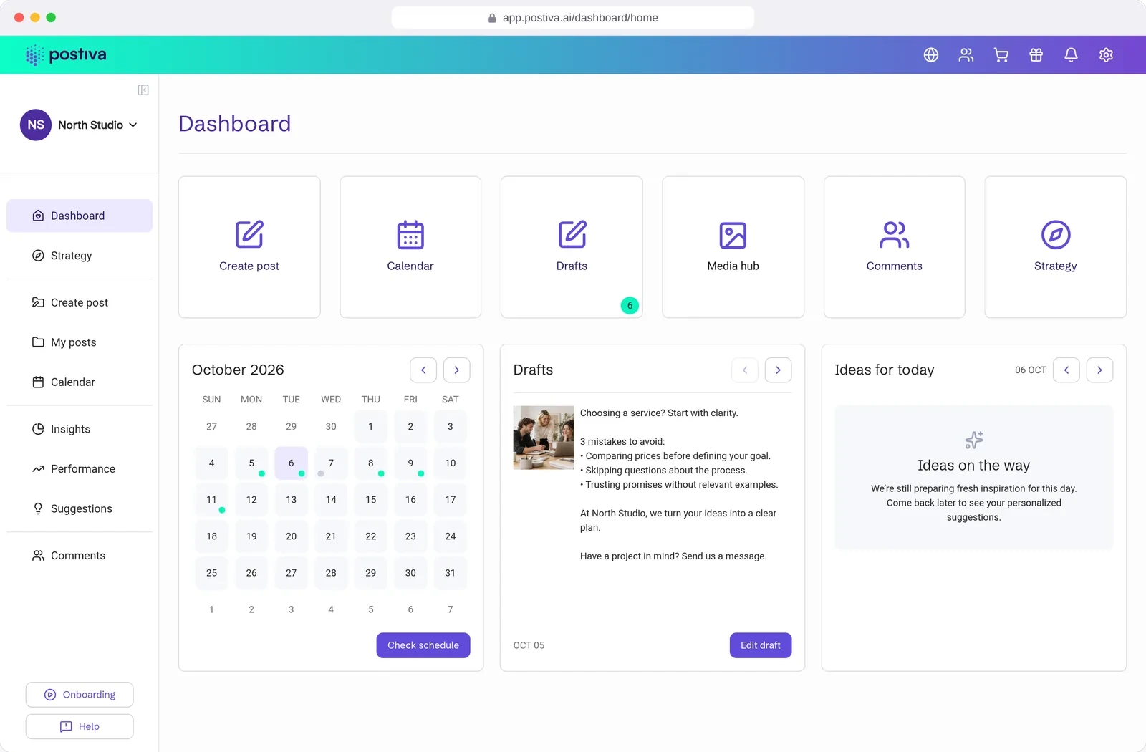Open the draft post thumbnail image

tap(544, 438)
